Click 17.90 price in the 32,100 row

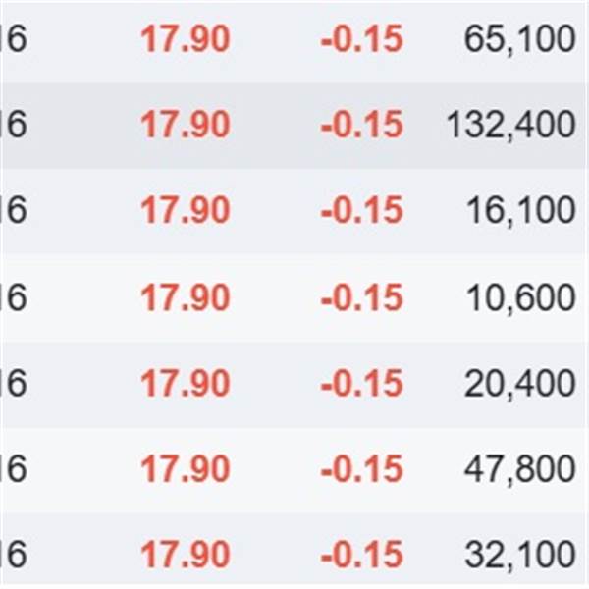tap(186, 556)
